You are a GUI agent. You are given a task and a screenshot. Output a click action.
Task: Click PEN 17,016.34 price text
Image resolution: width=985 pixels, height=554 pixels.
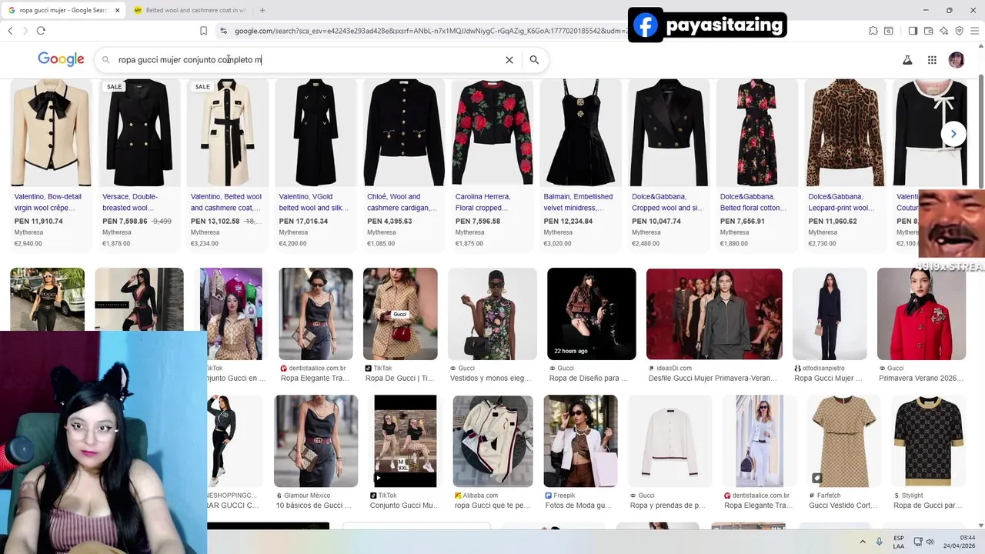(x=303, y=222)
